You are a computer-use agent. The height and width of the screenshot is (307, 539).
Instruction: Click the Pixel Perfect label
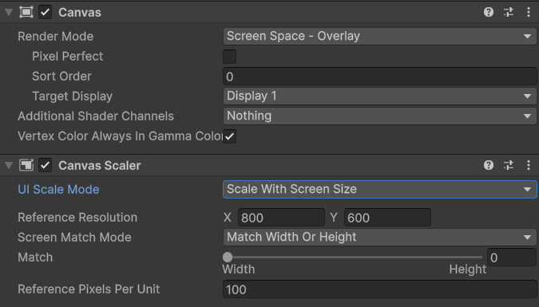(67, 57)
